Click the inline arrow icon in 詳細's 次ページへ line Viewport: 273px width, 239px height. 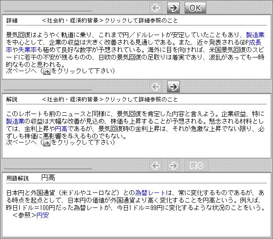47,71
